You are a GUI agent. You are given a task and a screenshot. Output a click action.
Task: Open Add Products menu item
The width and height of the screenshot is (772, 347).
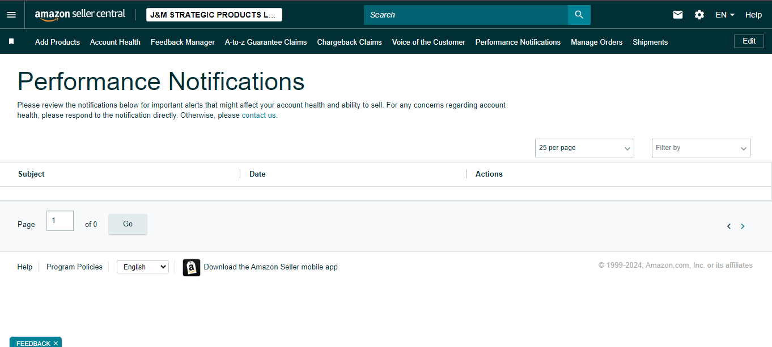click(57, 42)
